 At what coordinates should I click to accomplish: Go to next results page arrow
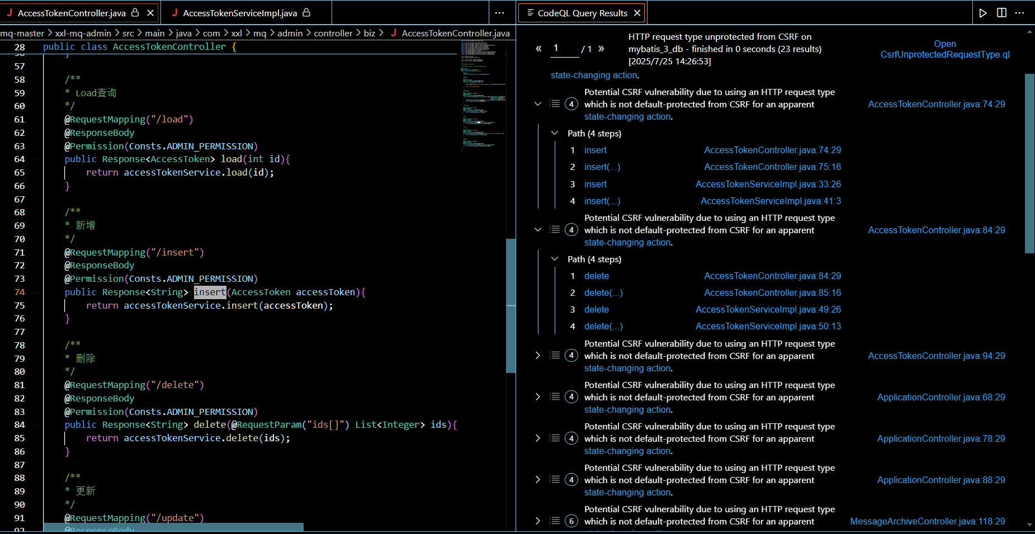601,49
